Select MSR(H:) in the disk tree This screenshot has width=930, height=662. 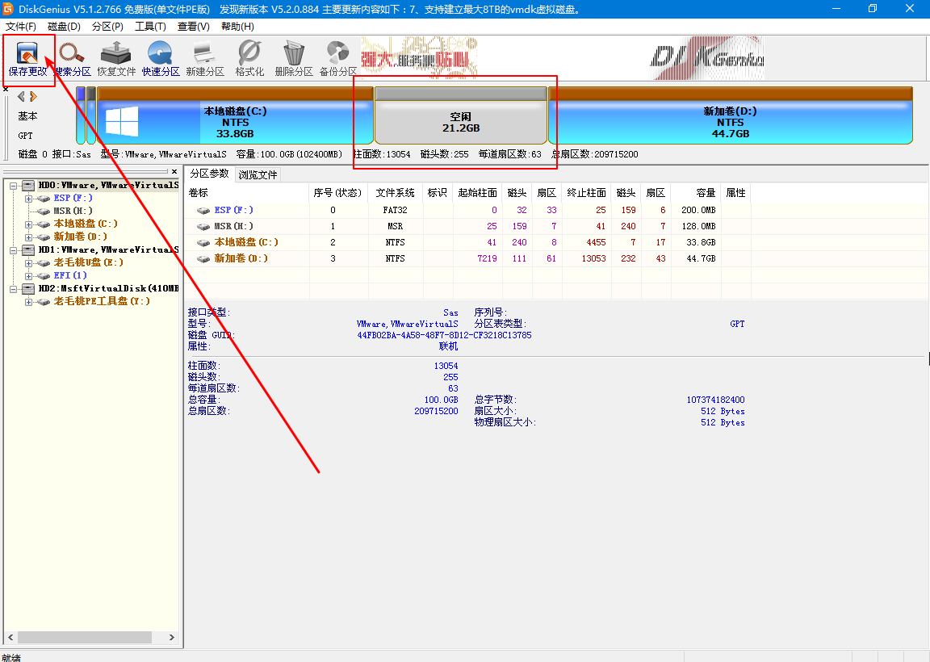pos(73,212)
